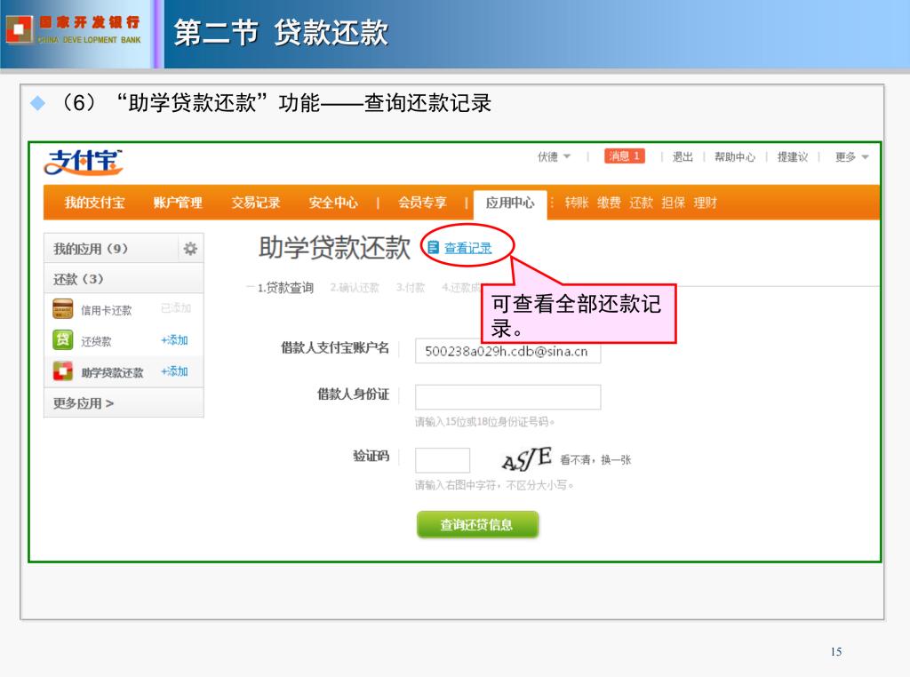The height and width of the screenshot is (677, 910).
Task: Switch to 交易记录 tab
Action: tap(256, 203)
